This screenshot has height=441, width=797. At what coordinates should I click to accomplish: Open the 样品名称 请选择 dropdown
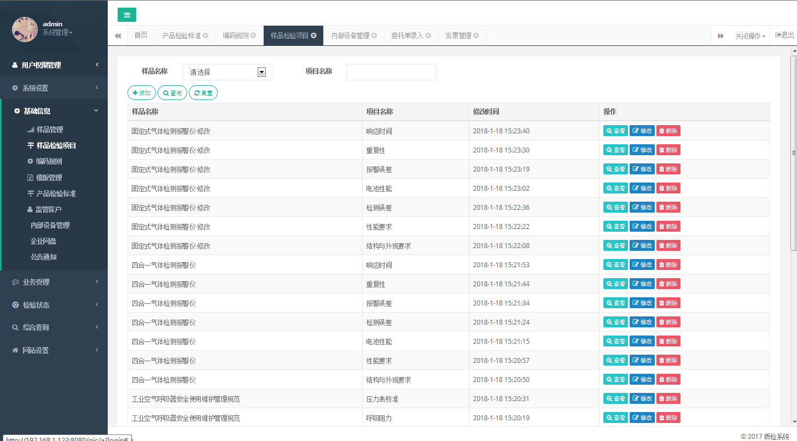[227, 72]
